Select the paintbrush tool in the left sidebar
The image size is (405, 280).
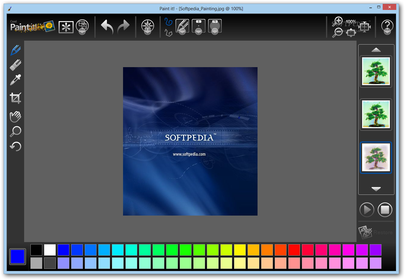[16, 50]
